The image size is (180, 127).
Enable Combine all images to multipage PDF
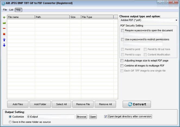click(122, 66)
